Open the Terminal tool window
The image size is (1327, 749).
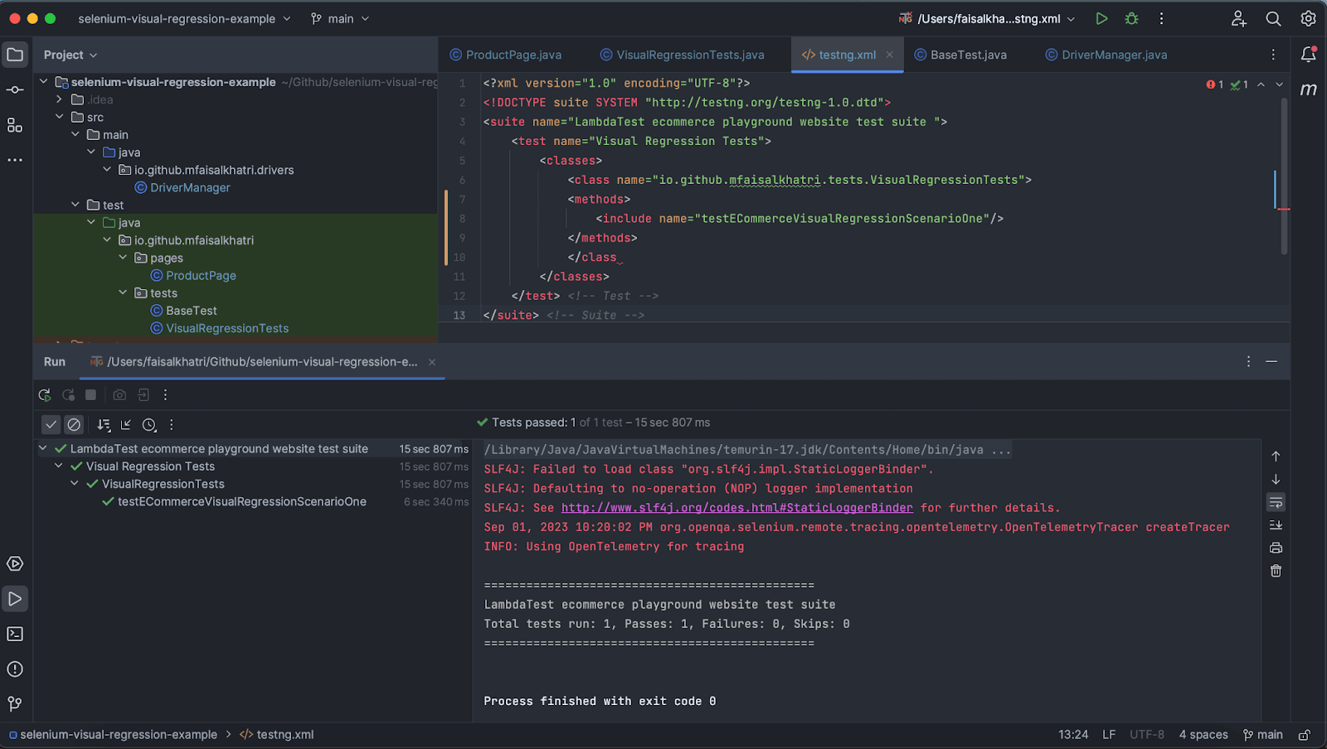click(x=14, y=634)
